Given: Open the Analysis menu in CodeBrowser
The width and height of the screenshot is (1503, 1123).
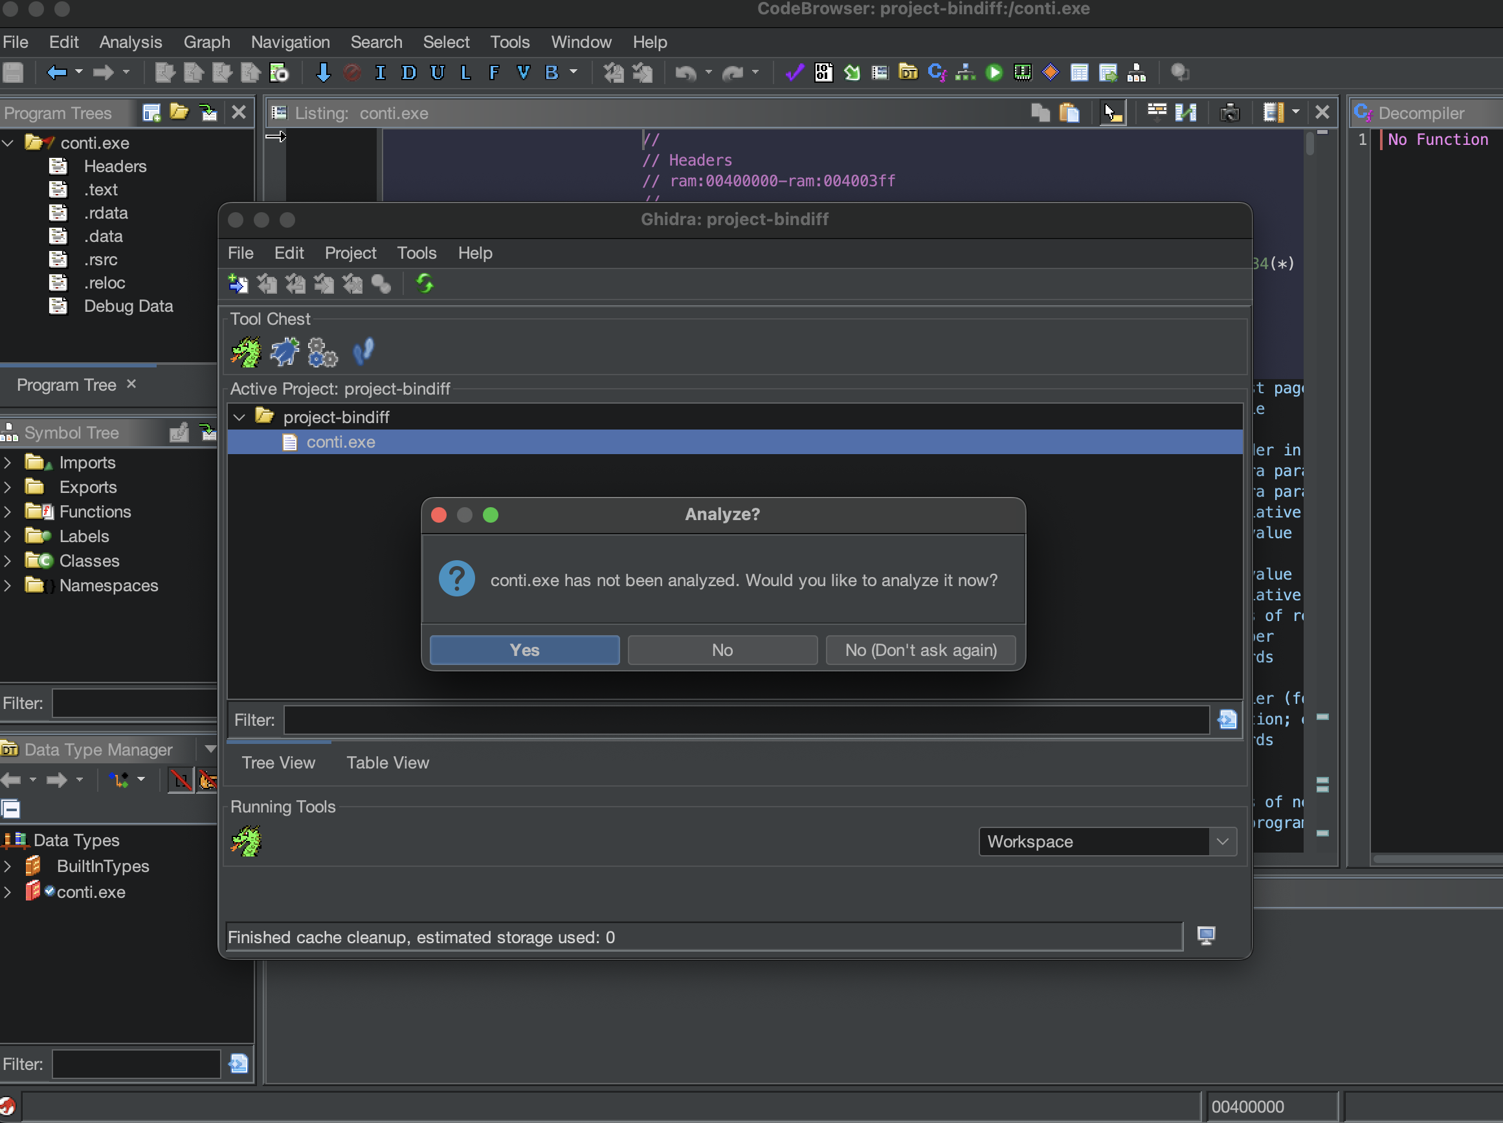Looking at the screenshot, I should (131, 42).
